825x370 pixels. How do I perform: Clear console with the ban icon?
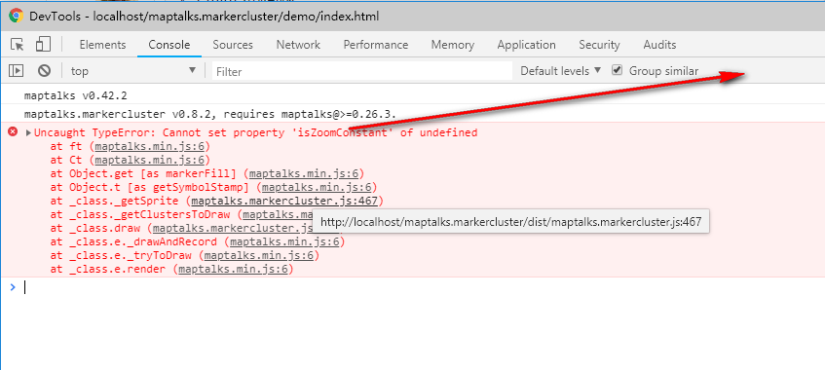[44, 70]
